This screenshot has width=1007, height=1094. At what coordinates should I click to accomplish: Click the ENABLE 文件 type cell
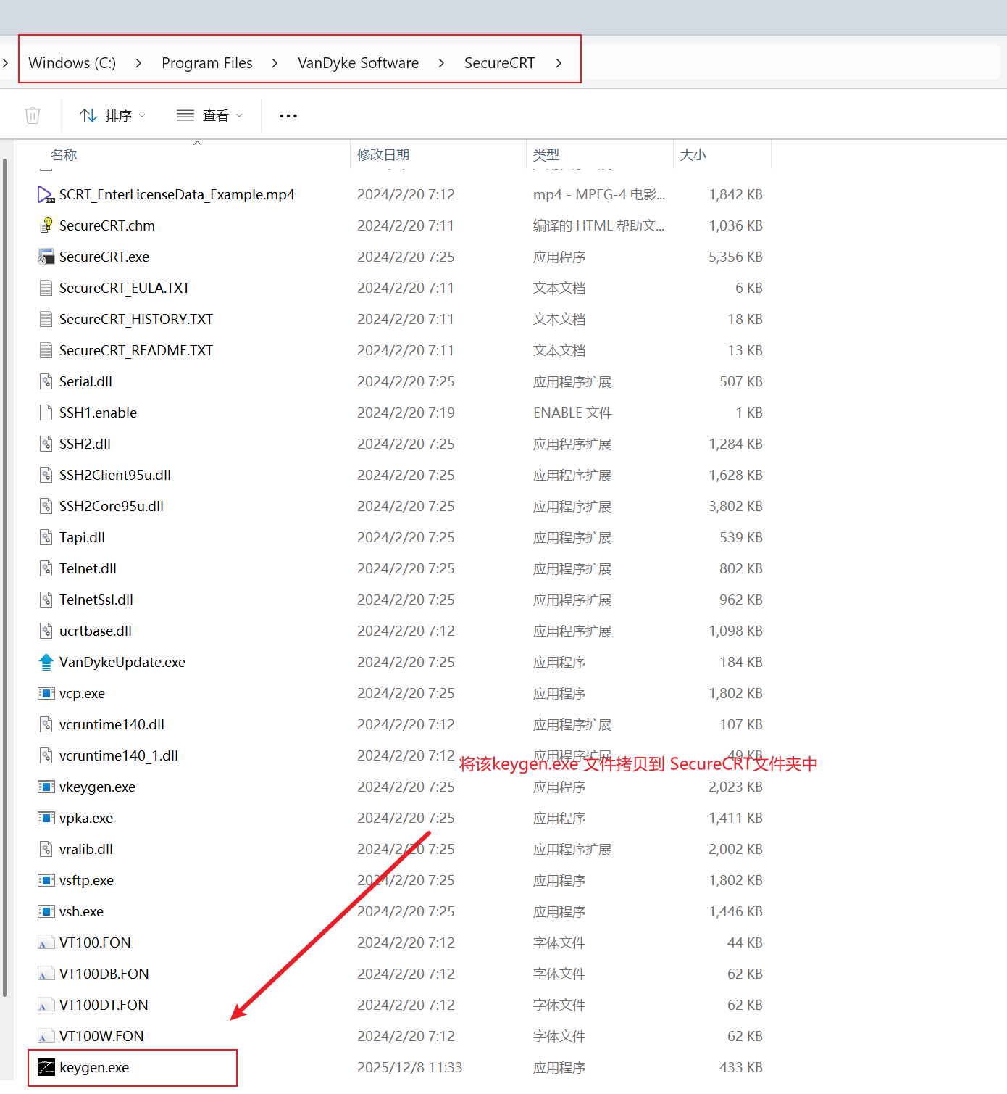tap(572, 413)
